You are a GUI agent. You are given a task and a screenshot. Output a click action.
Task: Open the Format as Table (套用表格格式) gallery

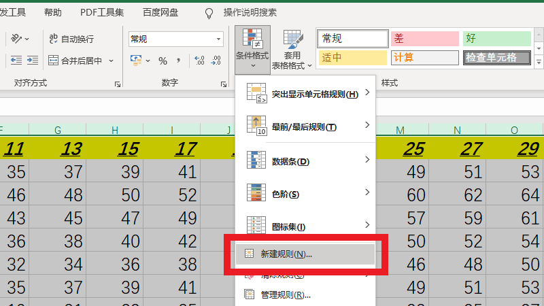[292, 50]
